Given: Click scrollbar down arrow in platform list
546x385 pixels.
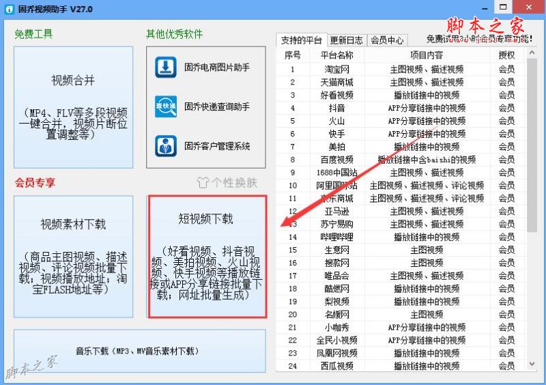Looking at the screenshot, I should click(x=532, y=364).
